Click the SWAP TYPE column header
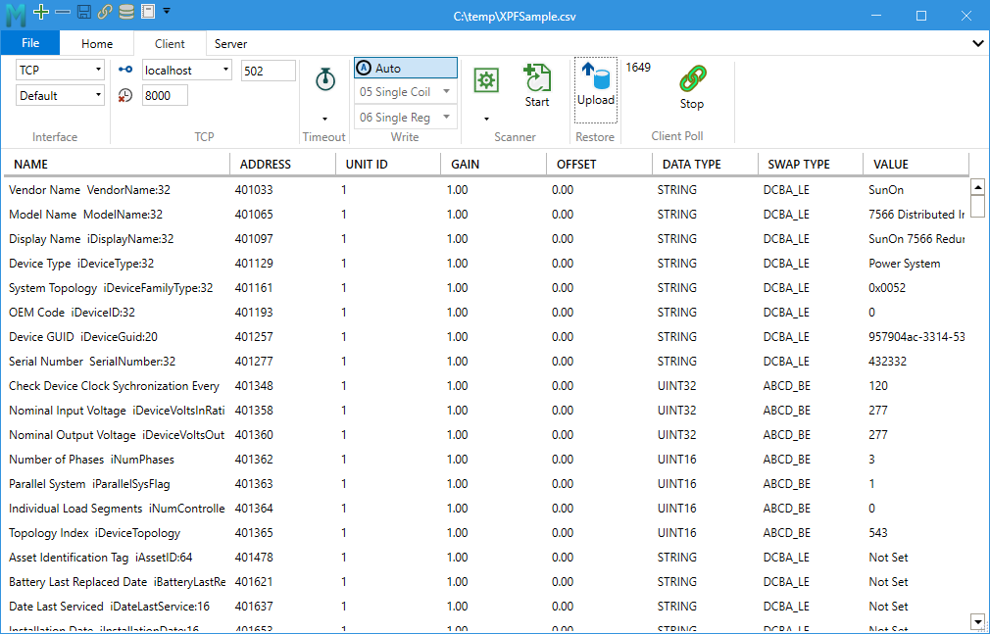 click(x=810, y=165)
